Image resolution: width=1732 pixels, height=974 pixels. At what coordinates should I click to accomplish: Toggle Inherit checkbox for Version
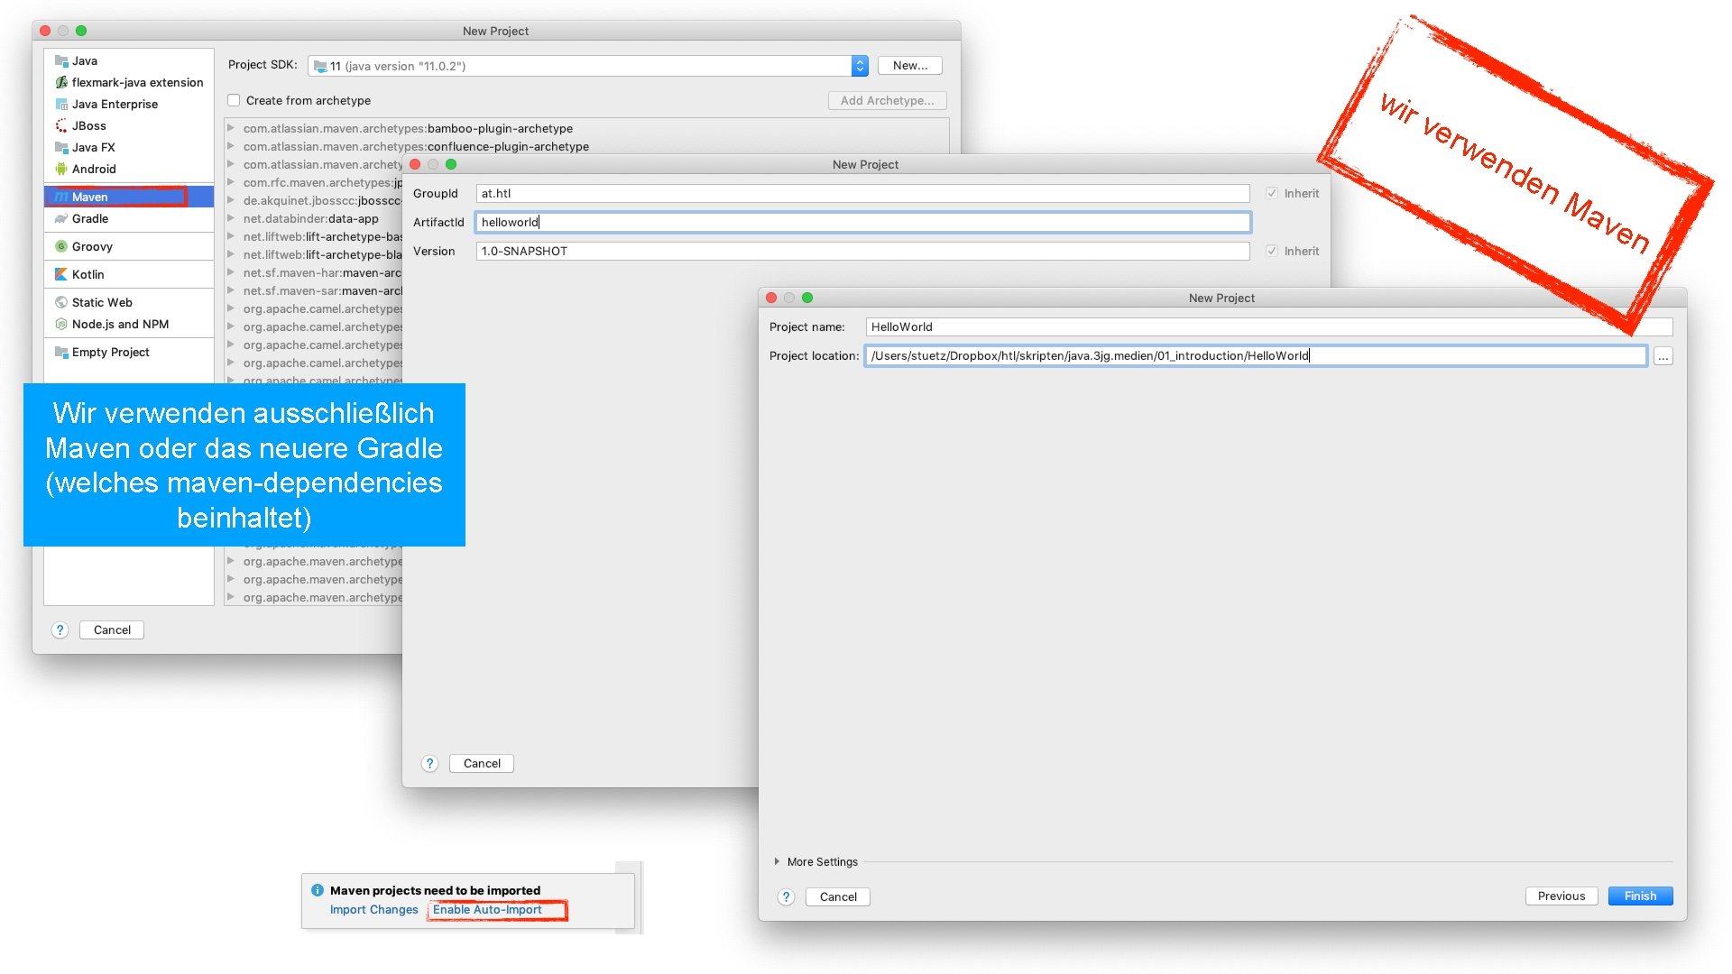coord(1272,251)
